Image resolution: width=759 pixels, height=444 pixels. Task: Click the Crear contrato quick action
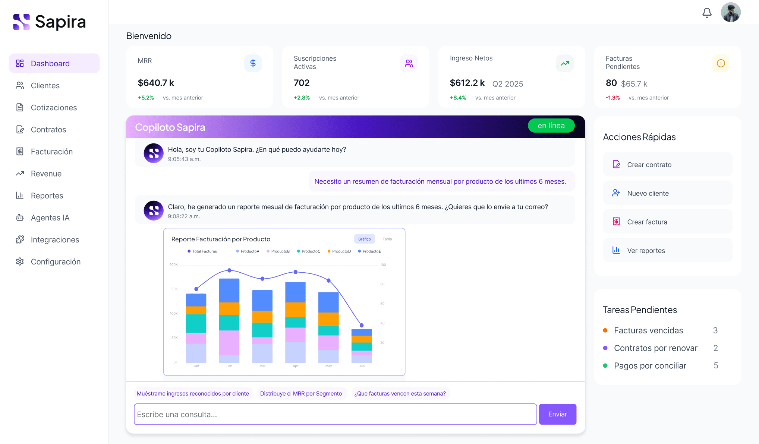(668, 164)
